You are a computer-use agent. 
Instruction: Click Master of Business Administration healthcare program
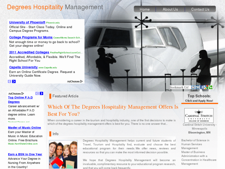coord(199,158)
